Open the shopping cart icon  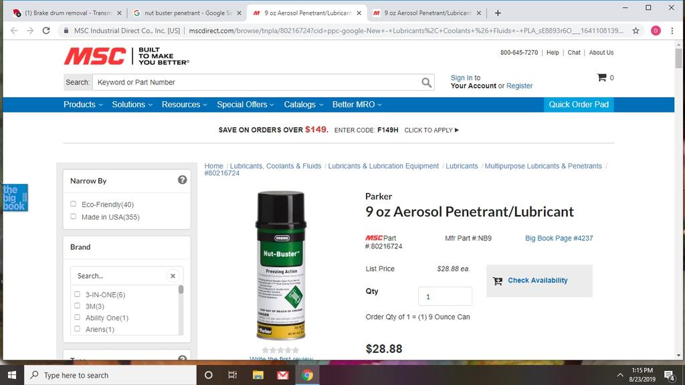click(601, 78)
